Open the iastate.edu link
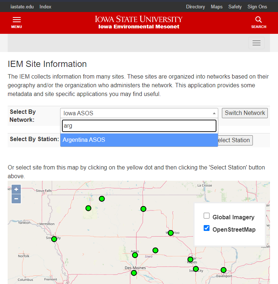Screen dimensions: 278x284 point(22,7)
